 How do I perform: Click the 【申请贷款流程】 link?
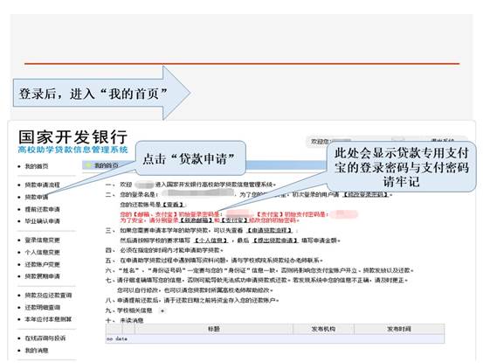[270, 230]
